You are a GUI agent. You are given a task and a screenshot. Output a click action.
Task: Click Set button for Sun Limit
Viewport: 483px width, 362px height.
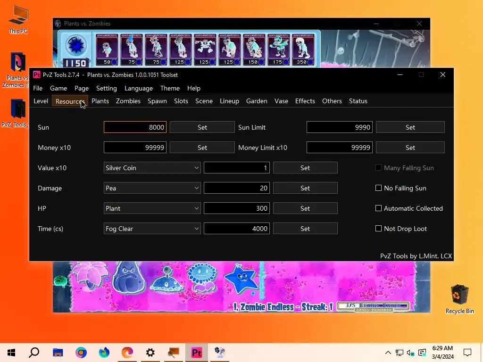pos(410,127)
